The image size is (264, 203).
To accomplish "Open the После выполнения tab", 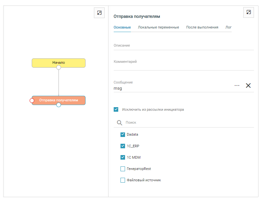I will tap(202, 28).
